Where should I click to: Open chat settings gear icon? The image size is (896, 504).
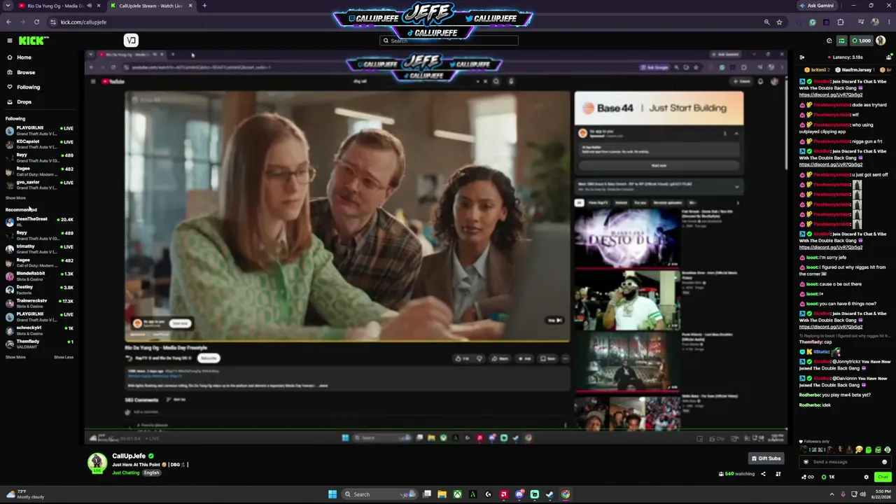point(866,477)
